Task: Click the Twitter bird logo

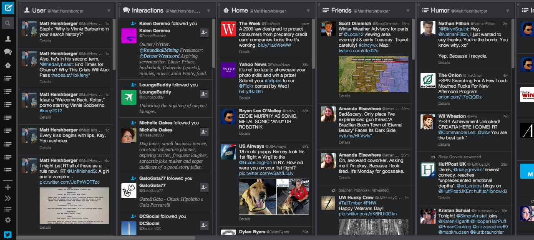Action: coord(8,234)
